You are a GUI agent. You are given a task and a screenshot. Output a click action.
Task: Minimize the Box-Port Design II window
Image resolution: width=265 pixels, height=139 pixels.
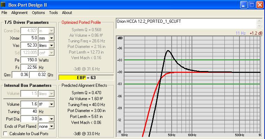(244, 5)
